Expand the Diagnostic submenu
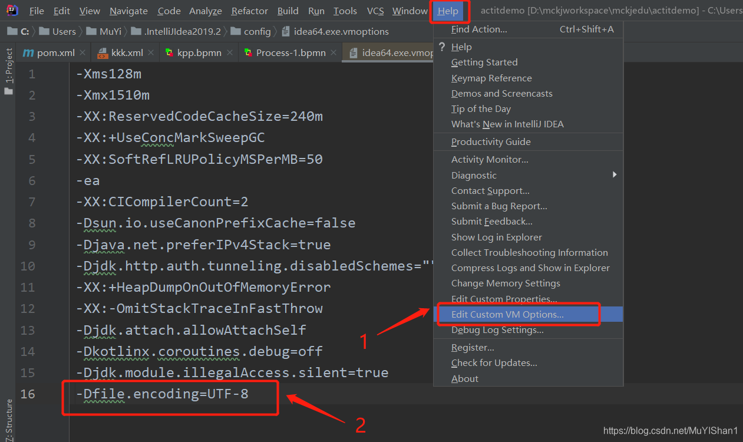743x442 pixels. click(x=528, y=175)
